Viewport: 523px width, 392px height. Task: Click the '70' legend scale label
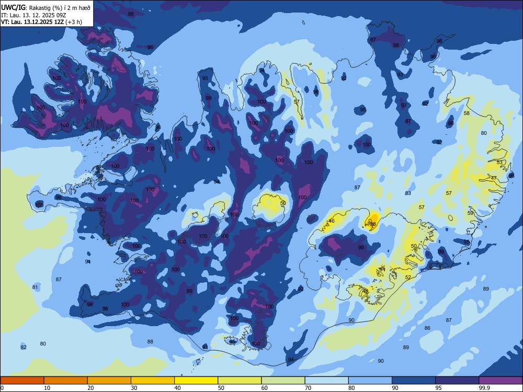308,388
